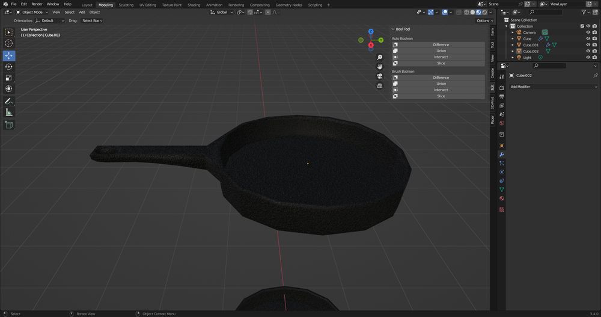Select rendered viewport shading
The image size is (601, 317).
pyautogui.click(x=484, y=12)
